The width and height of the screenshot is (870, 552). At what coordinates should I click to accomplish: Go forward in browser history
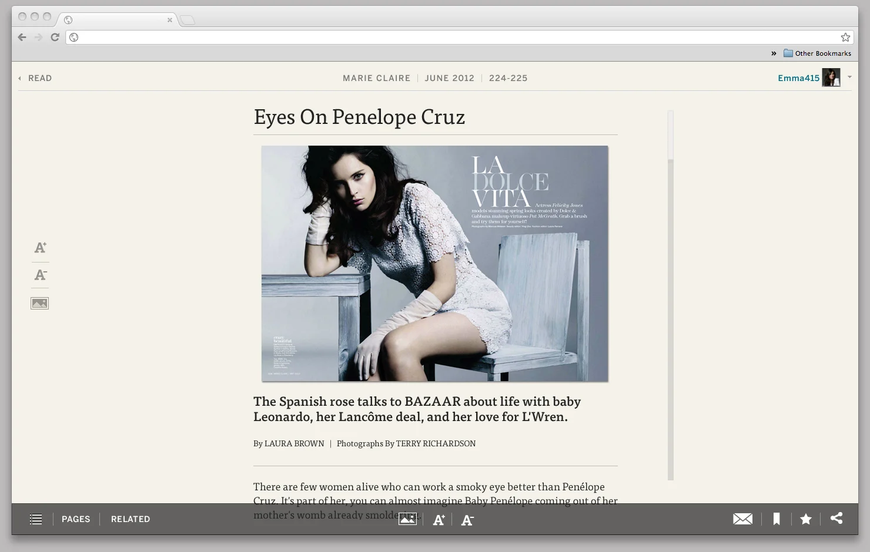(x=38, y=37)
